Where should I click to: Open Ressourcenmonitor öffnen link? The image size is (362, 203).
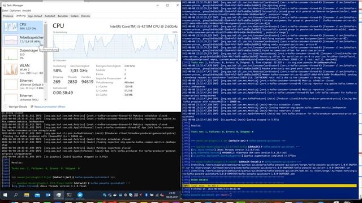pyautogui.click(x=48, y=107)
